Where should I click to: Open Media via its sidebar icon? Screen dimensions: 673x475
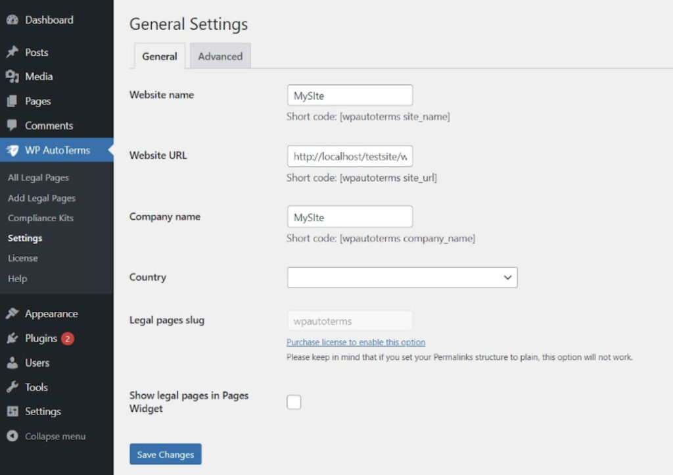[12, 77]
